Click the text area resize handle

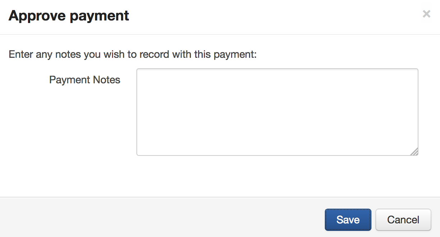[x=414, y=152]
